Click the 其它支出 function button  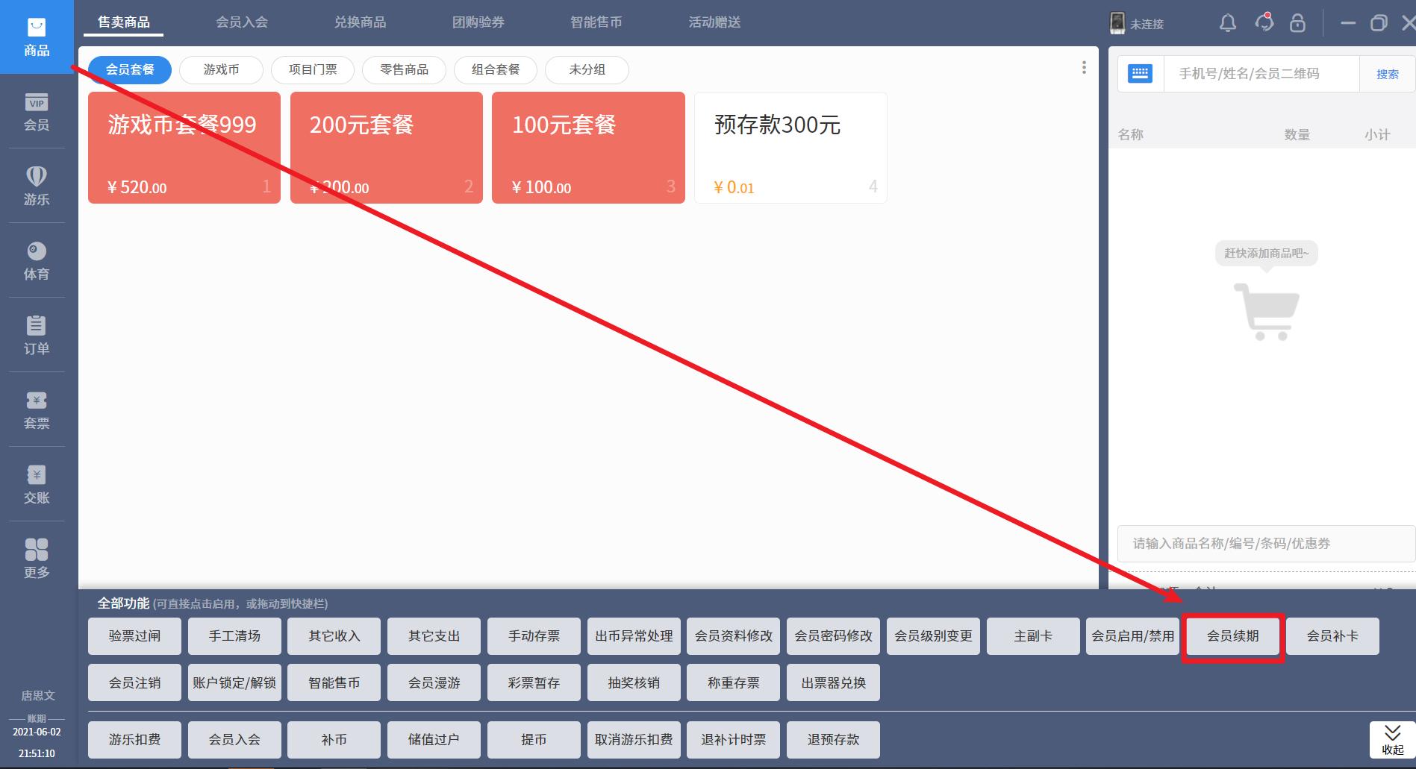[434, 636]
